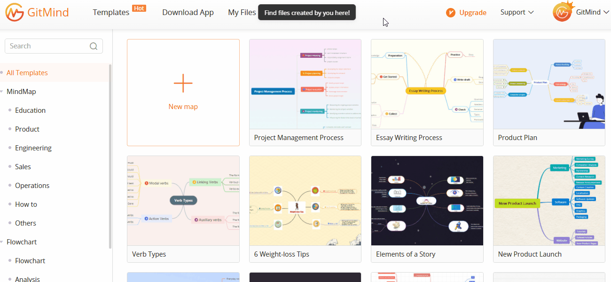Image resolution: width=611 pixels, height=282 pixels.
Task: Open the 6 Weight-loss Tips template
Action: tap(305, 209)
